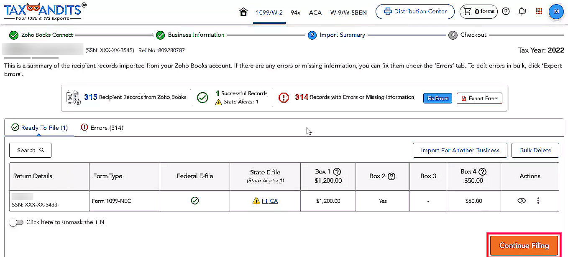Open the three-dot actions menu for row

[x=538, y=201]
